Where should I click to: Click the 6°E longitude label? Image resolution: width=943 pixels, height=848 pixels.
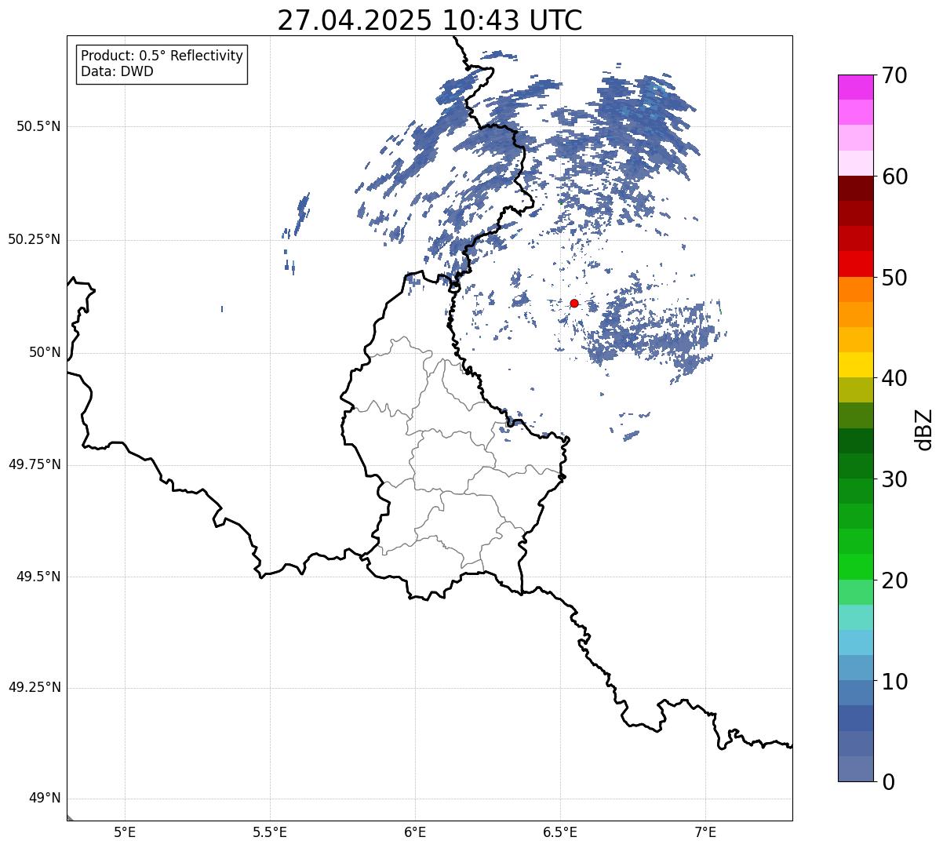[x=416, y=832]
